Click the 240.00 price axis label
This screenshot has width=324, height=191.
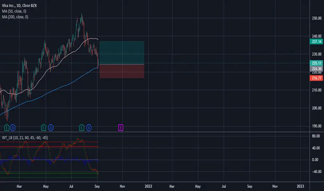point(317,36)
